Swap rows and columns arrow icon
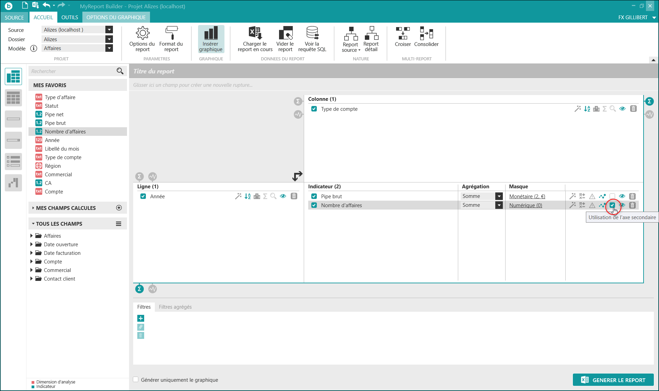 (x=297, y=176)
